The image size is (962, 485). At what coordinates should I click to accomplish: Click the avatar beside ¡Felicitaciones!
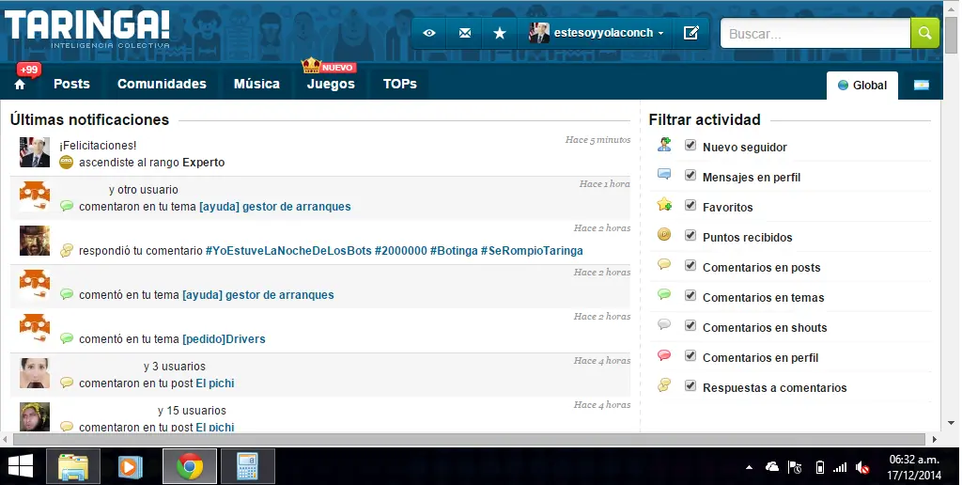coord(35,152)
